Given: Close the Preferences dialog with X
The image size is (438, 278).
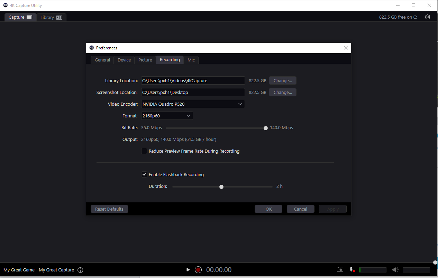Looking at the screenshot, I should coord(346,48).
